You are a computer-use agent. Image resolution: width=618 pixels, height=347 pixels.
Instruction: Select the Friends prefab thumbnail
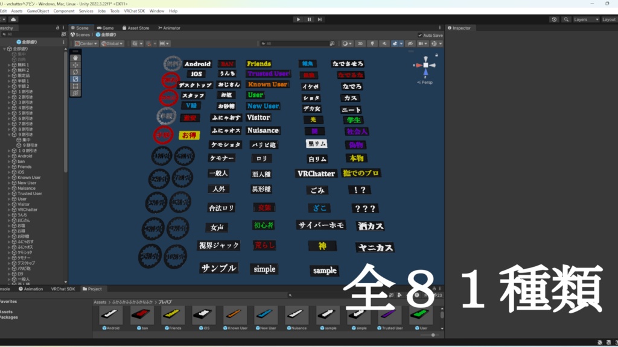click(x=173, y=314)
